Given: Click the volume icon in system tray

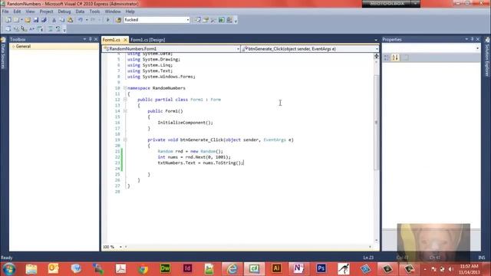Looking at the screenshot, I should [451, 269].
